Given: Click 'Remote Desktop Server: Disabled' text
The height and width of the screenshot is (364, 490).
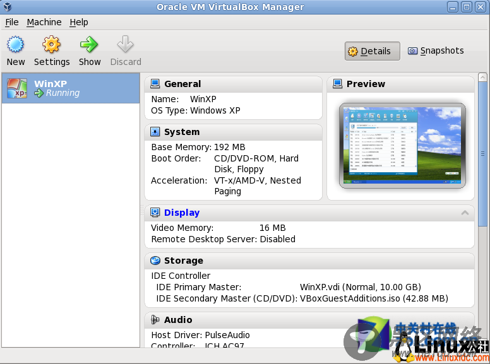Looking at the screenshot, I should coord(223,239).
